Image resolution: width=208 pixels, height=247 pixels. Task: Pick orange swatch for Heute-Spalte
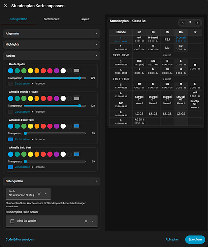(x=37, y=71)
